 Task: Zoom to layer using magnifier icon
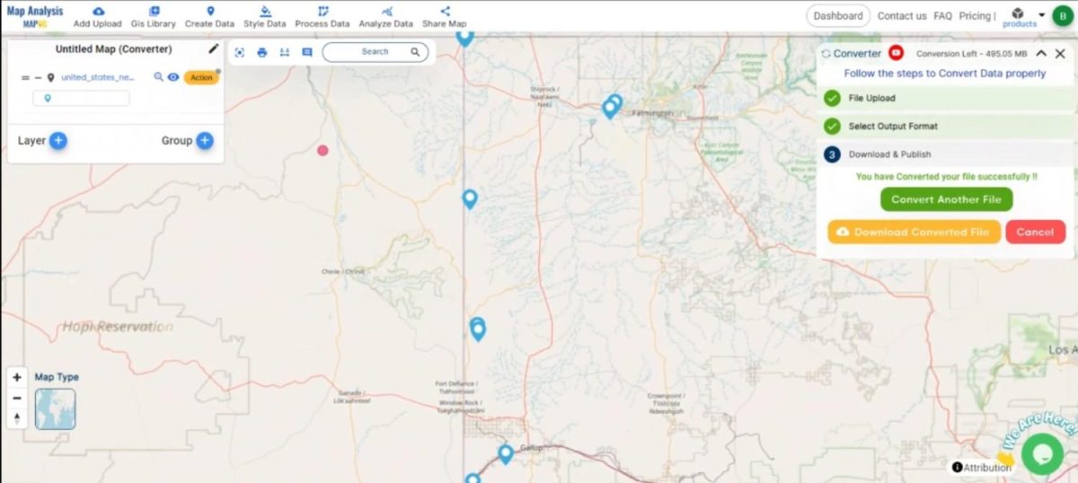pyautogui.click(x=159, y=77)
